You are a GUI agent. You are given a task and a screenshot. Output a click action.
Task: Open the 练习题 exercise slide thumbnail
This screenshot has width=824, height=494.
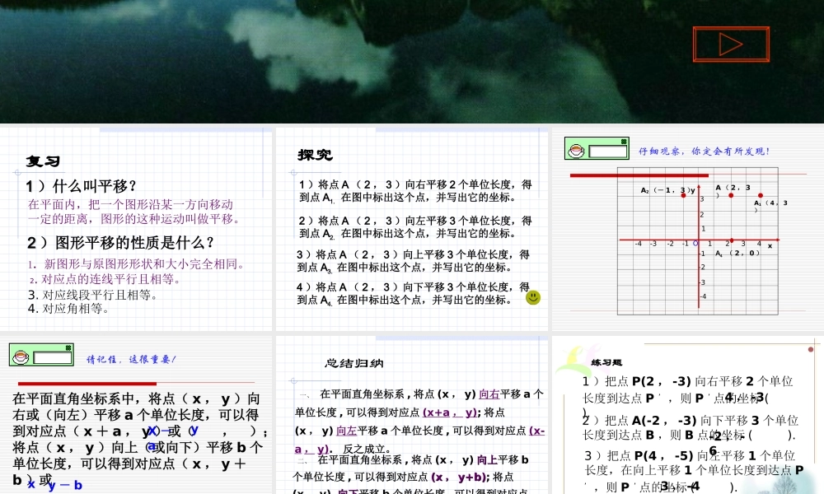coord(688,415)
